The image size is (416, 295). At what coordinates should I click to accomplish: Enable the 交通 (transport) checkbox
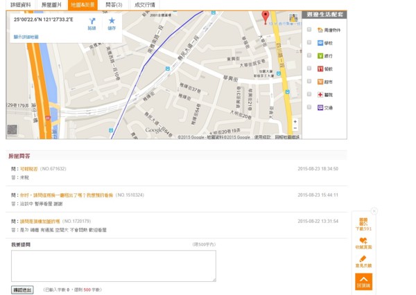point(309,107)
